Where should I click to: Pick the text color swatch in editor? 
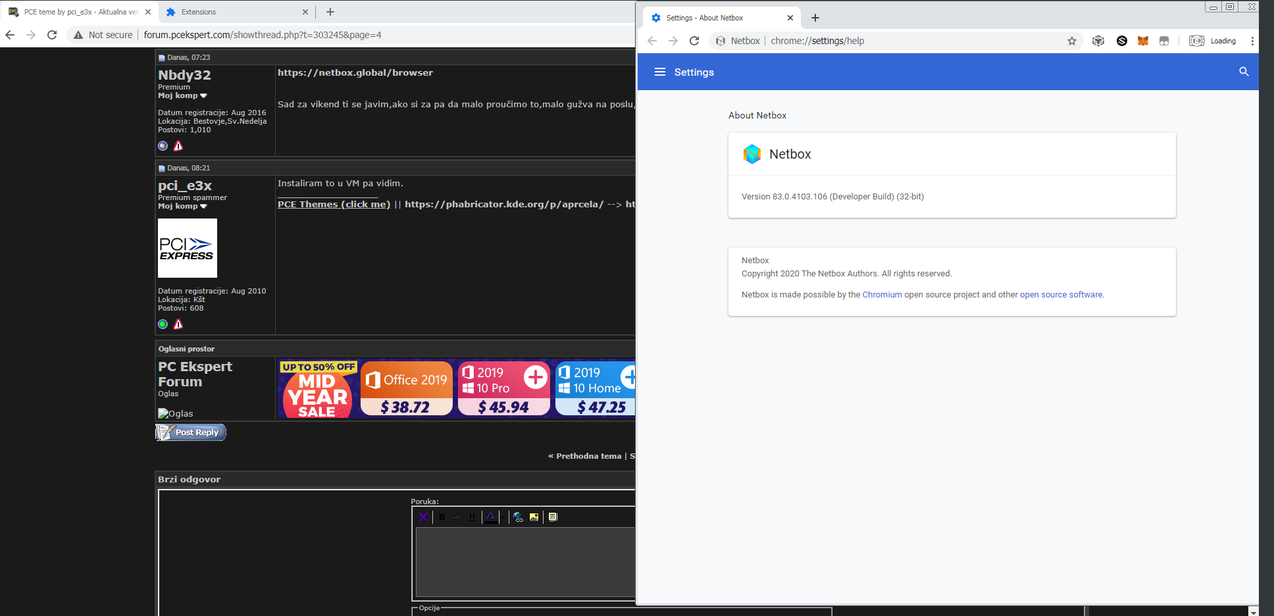(x=491, y=517)
